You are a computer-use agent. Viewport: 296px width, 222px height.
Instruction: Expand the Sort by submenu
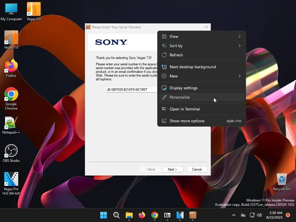click(201, 46)
